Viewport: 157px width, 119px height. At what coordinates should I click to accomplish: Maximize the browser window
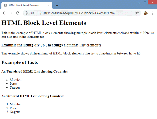point(145,2)
